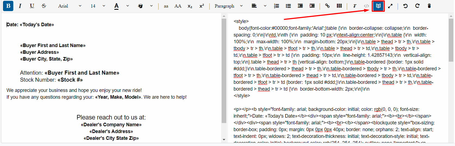Click the «Stock #» merge field
This screenshot has width=455, height=146.
coord(70,80)
